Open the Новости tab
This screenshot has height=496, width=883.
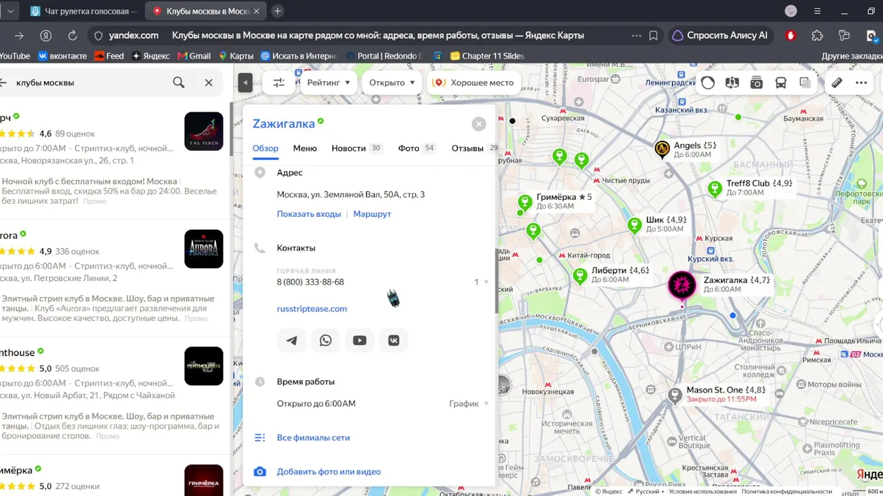[x=356, y=148]
